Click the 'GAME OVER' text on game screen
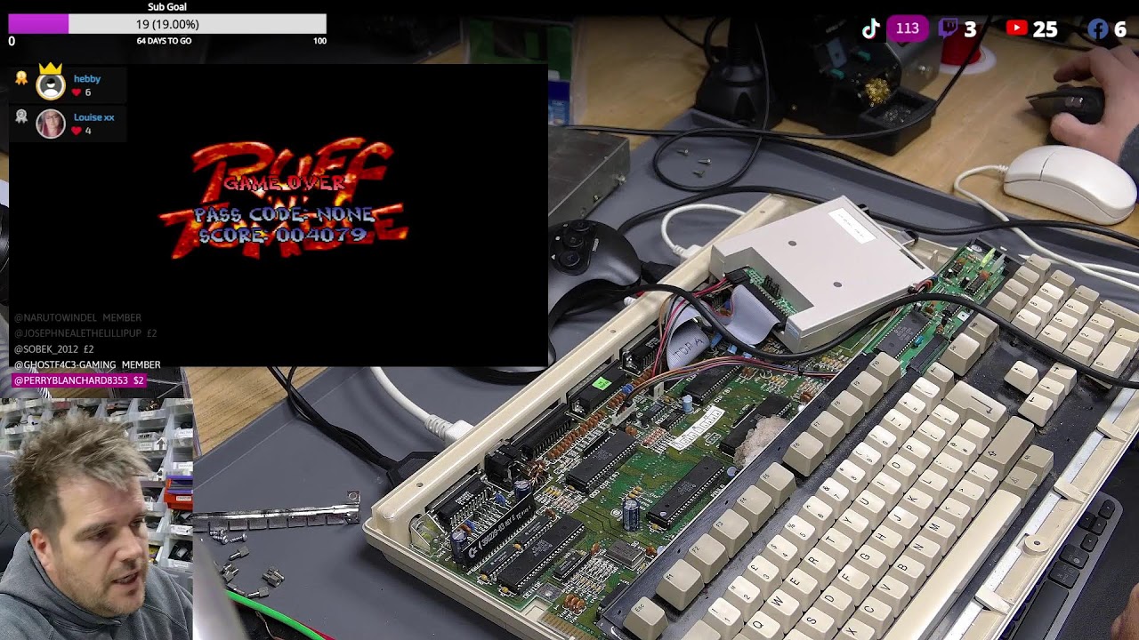This screenshot has width=1139, height=640. pos(285,183)
